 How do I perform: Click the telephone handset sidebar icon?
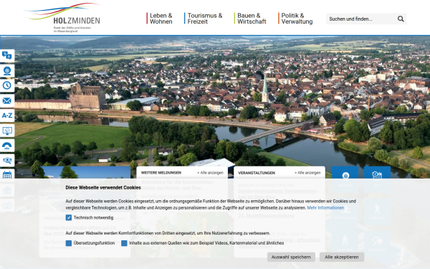[7, 146]
